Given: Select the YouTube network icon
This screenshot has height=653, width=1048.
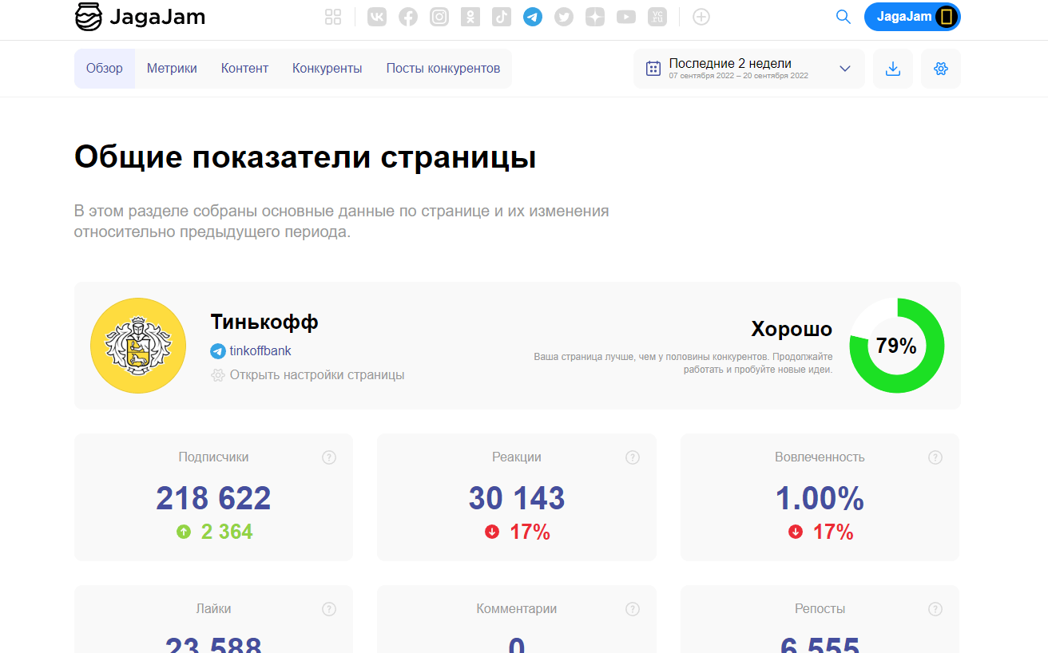Looking at the screenshot, I should pos(626,17).
